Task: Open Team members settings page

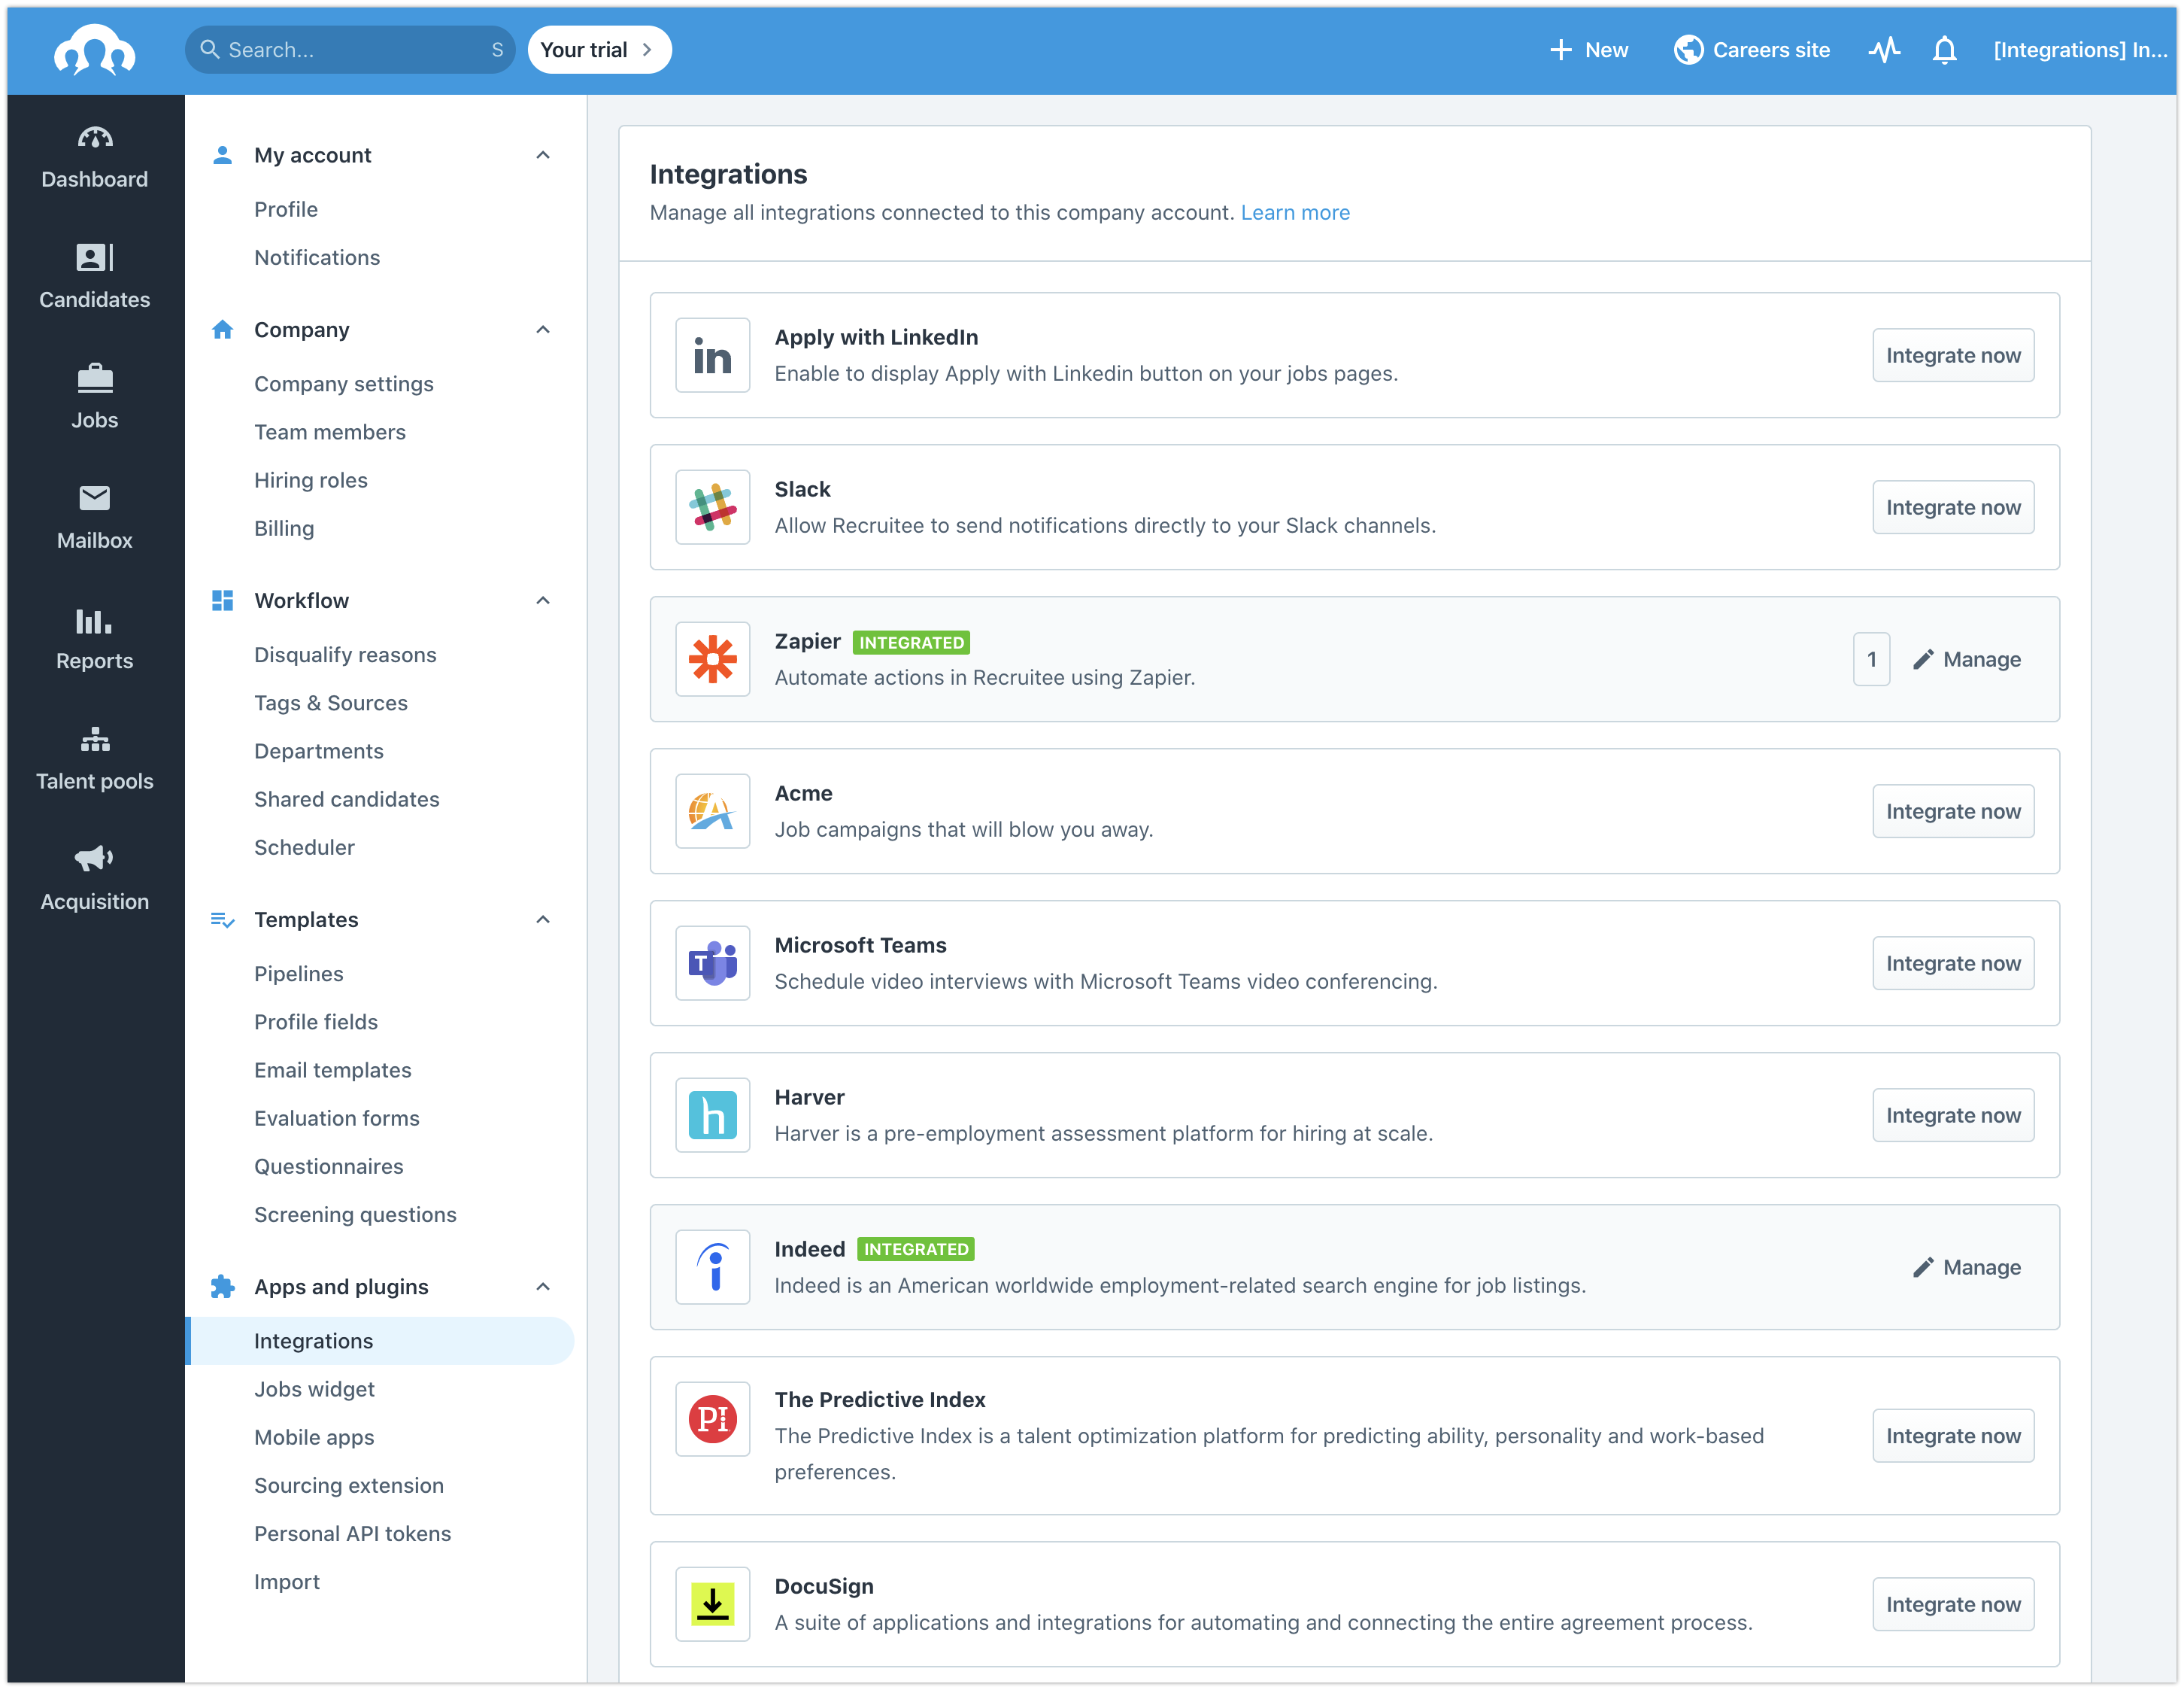Action: click(329, 432)
